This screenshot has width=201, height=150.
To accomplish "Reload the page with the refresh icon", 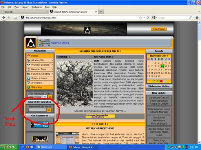I will pos(148,18).
